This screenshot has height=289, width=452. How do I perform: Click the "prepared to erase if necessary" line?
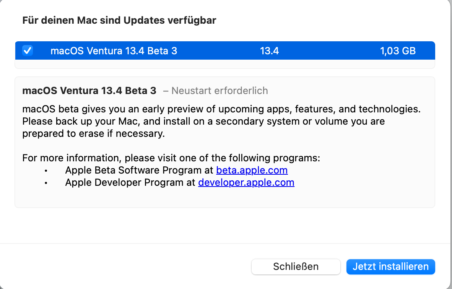[x=93, y=134]
